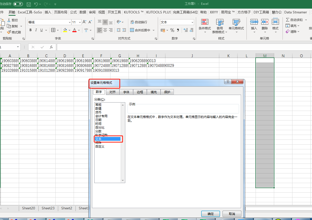Open the 字体 tab in Format Cells dialog
Viewport: 312px width, 220px height.
pyautogui.click(x=126, y=92)
